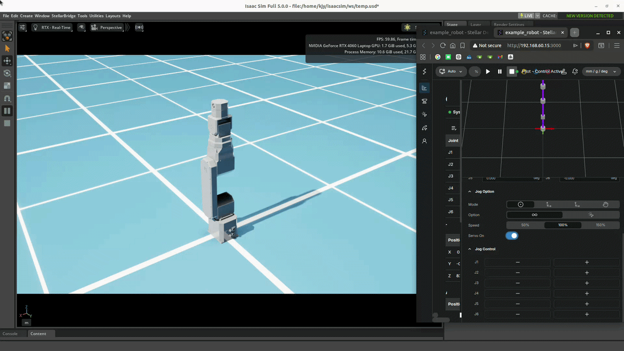The width and height of the screenshot is (624, 351).
Task: Set jog speed to 50%
Action: (x=525, y=225)
